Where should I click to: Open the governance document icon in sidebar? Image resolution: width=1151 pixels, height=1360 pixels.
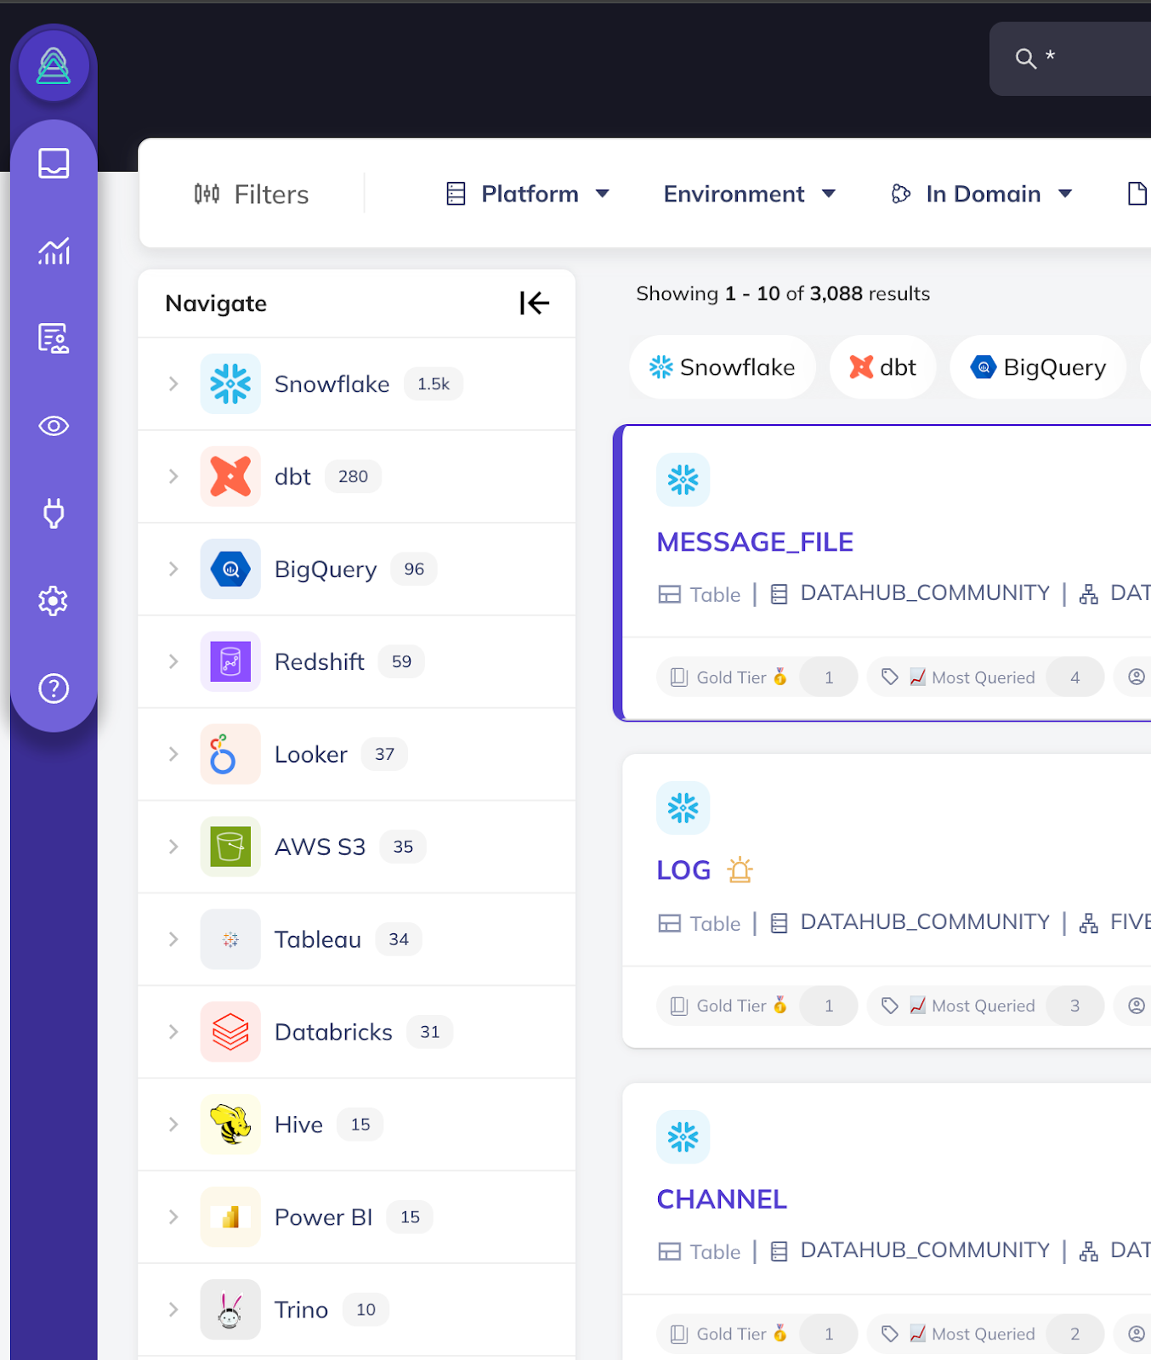pos(54,338)
